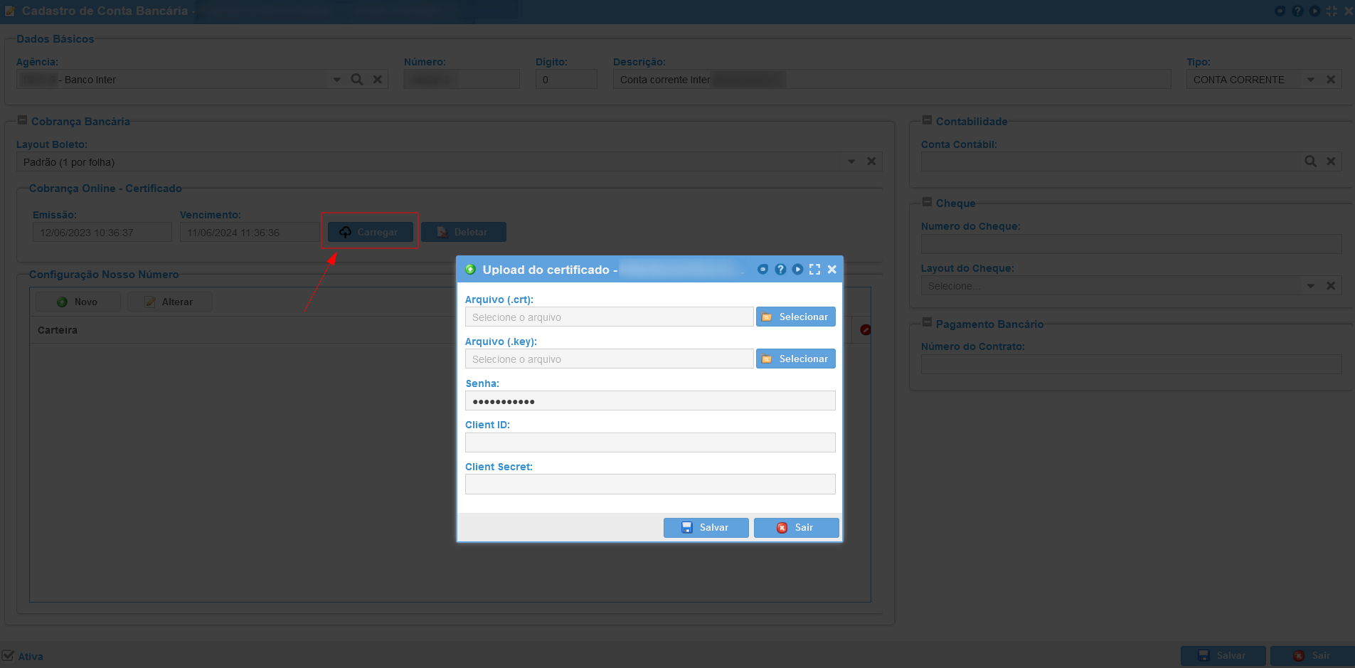Open the Agência dropdown arrow
The image size is (1355, 668).
[x=336, y=80]
